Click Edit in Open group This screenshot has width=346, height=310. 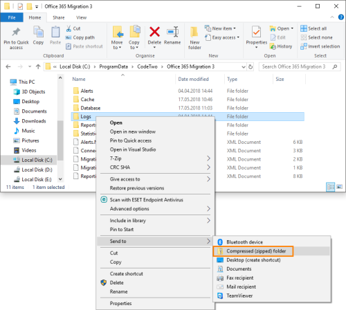click(277, 37)
